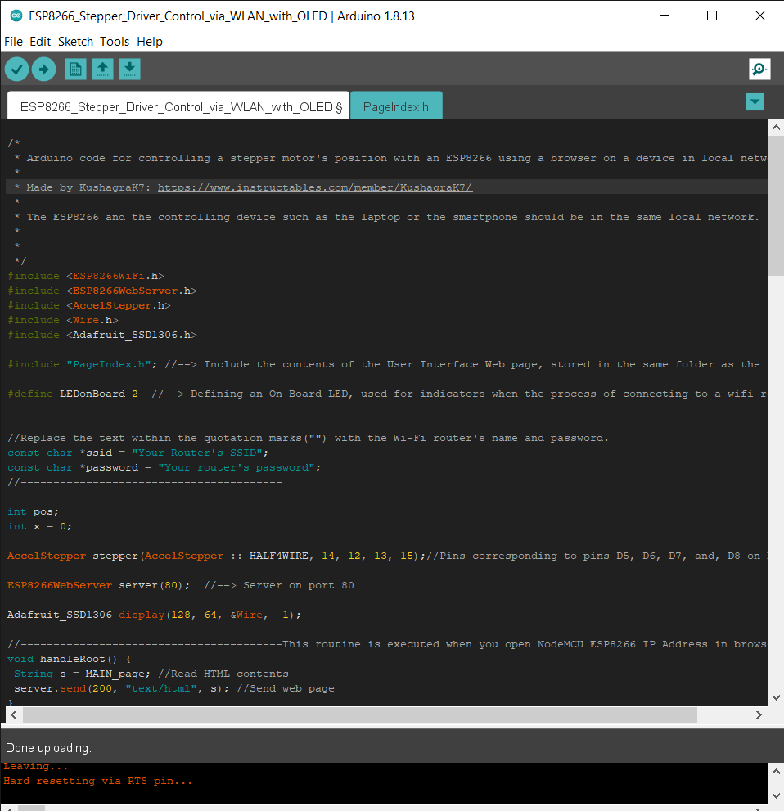Save the sketch with the Save icon

pyautogui.click(x=129, y=70)
